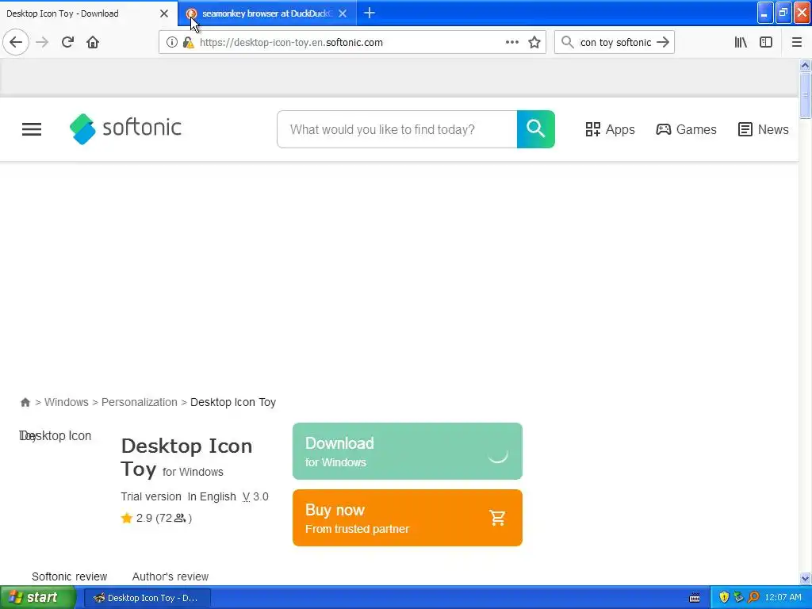Viewport: 812px width, 609px height.
Task: Click the user count icon next to 72
Action: [x=180, y=518]
